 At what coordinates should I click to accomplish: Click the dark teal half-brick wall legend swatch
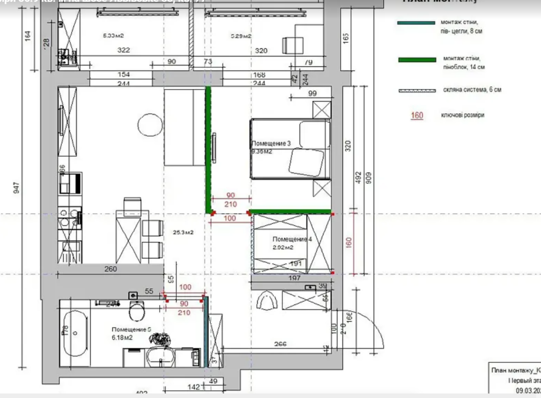point(416,23)
